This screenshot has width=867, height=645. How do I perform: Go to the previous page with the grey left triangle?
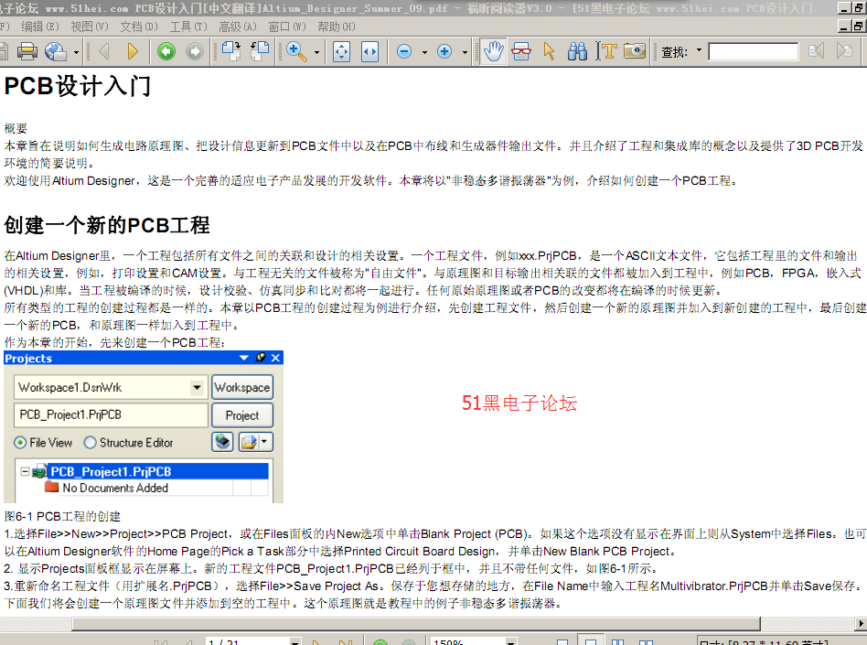[104, 51]
